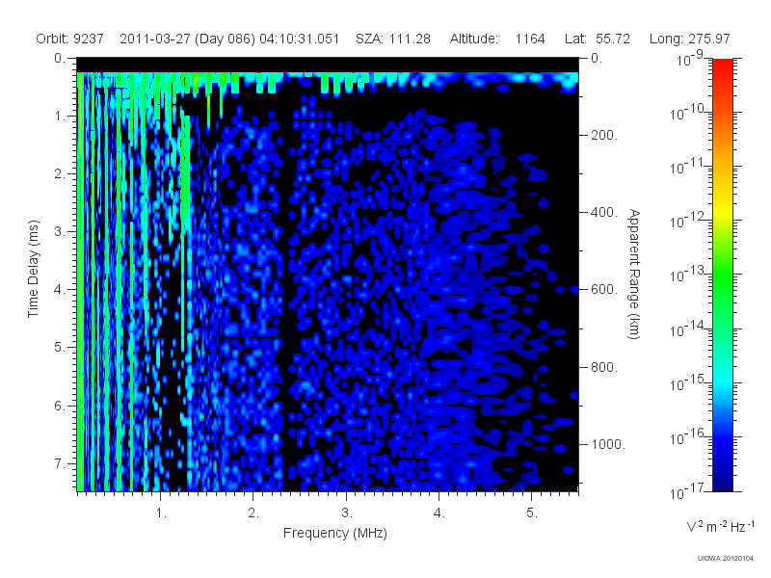
Task: Click the 'Frequency (MHz)' axis label
Action: point(334,533)
